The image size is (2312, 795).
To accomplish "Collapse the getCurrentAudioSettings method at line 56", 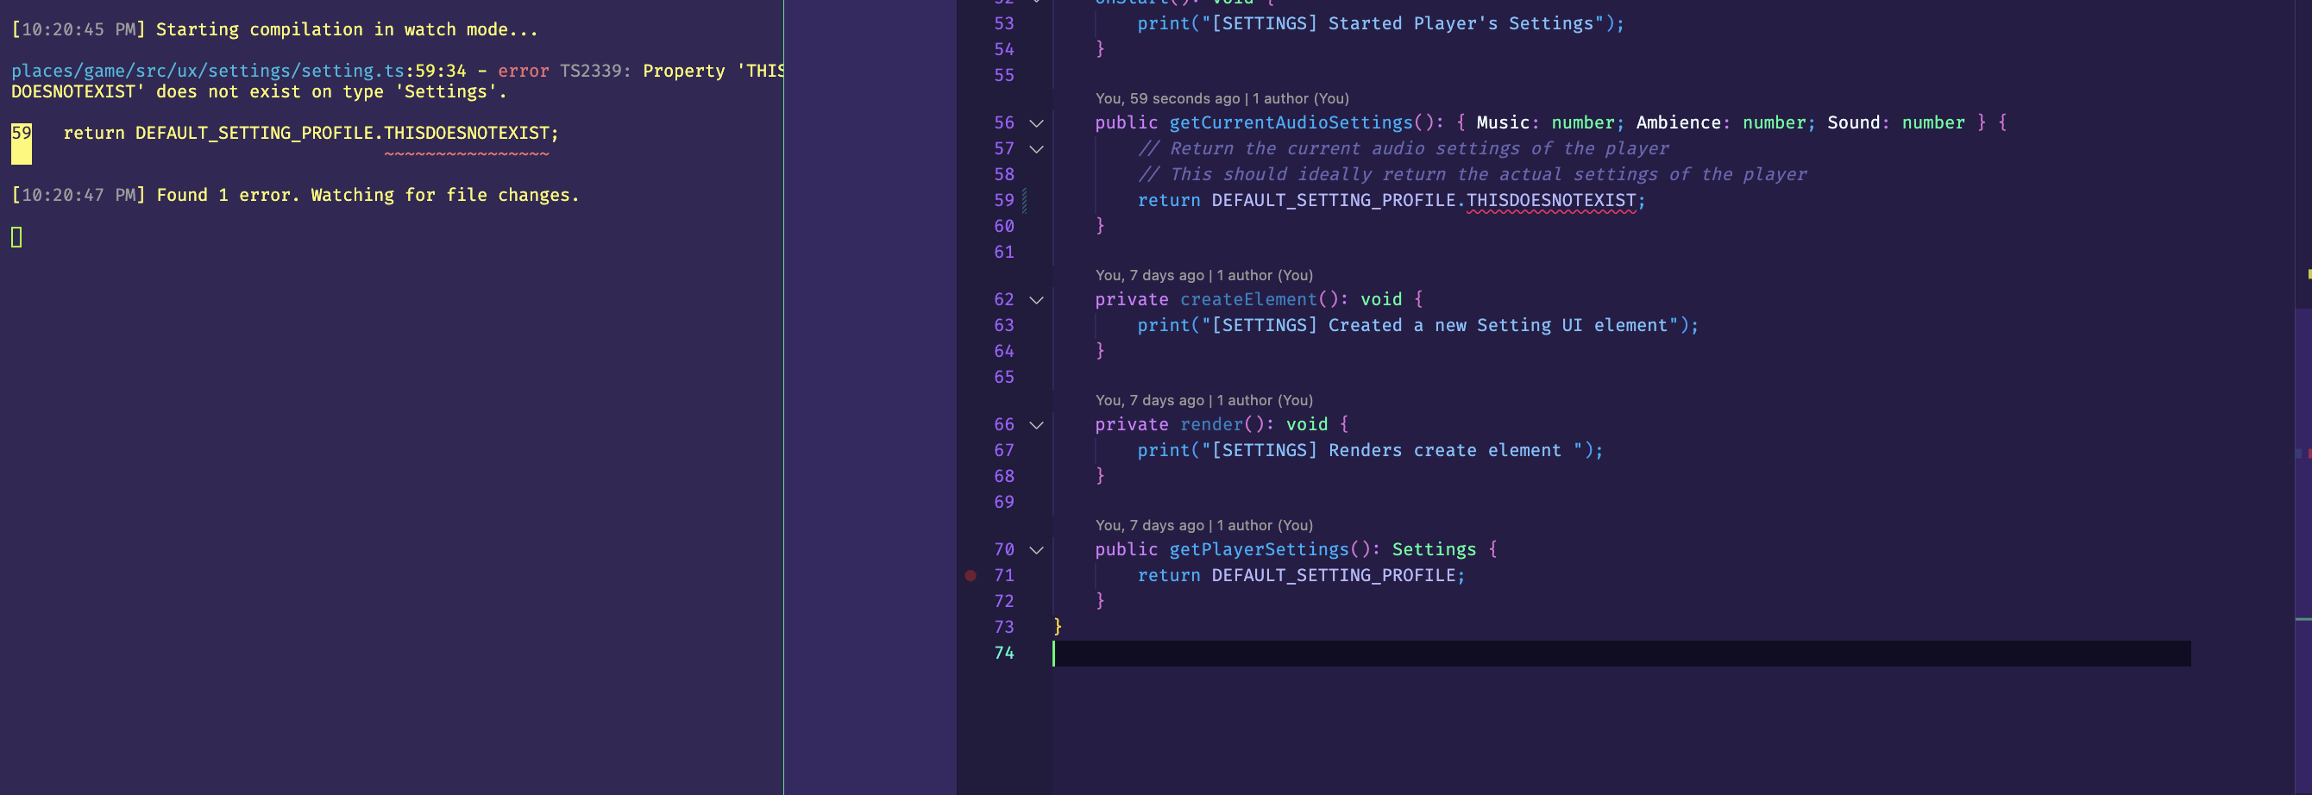I will point(1036,123).
